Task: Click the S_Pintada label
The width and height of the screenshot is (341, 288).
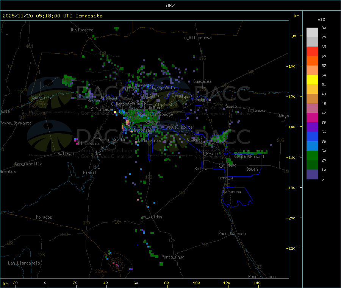Action: pos(101,109)
